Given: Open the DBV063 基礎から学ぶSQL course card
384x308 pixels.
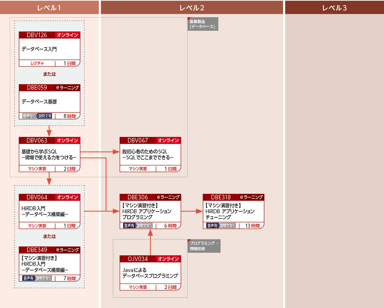Looking at the screenshot, I should point(49,155).
